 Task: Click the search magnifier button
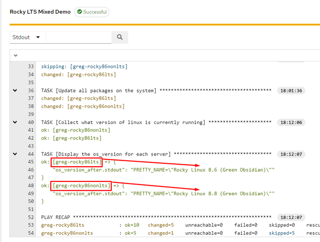120,37
